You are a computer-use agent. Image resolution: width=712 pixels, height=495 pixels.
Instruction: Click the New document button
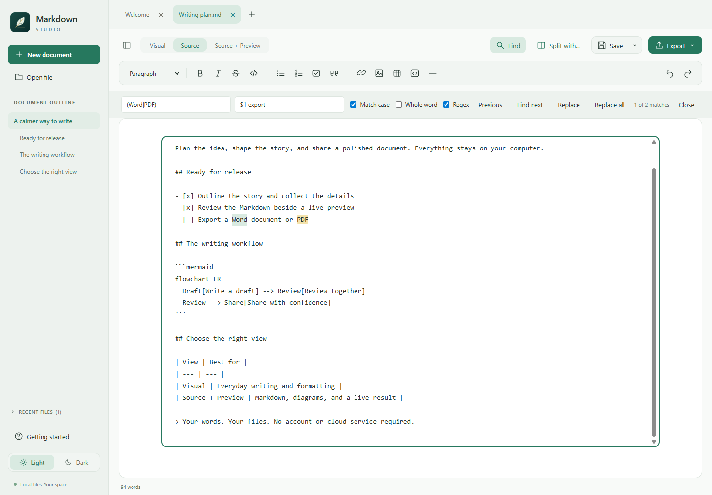click(54, 54)
